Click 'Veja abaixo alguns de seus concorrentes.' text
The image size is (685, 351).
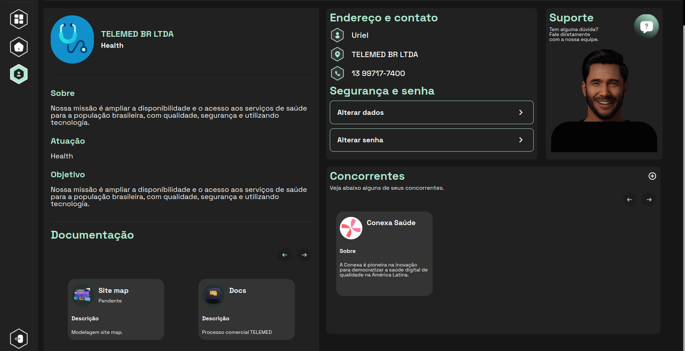387,188
